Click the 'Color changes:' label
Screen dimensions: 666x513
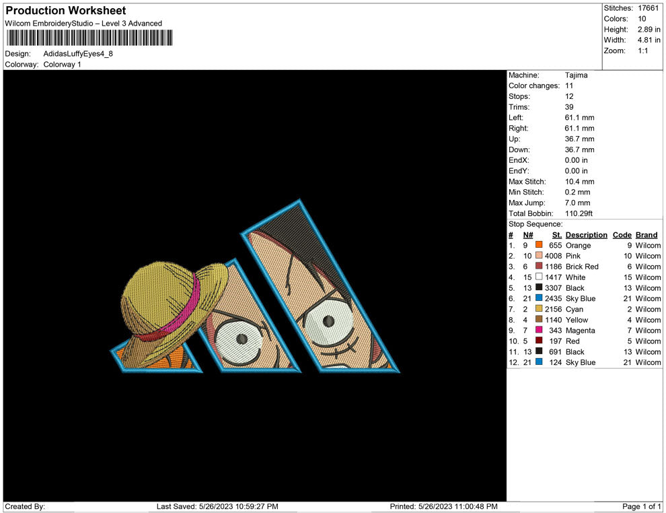(x=534, y=85)
